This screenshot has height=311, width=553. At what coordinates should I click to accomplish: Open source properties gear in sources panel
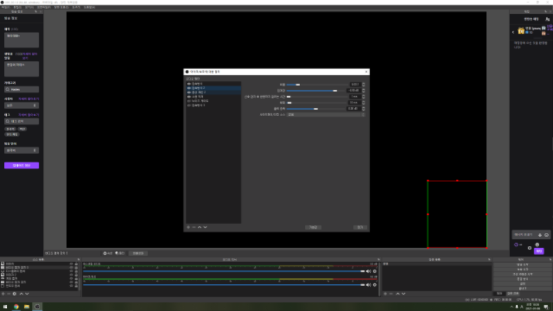coord(15,294)
